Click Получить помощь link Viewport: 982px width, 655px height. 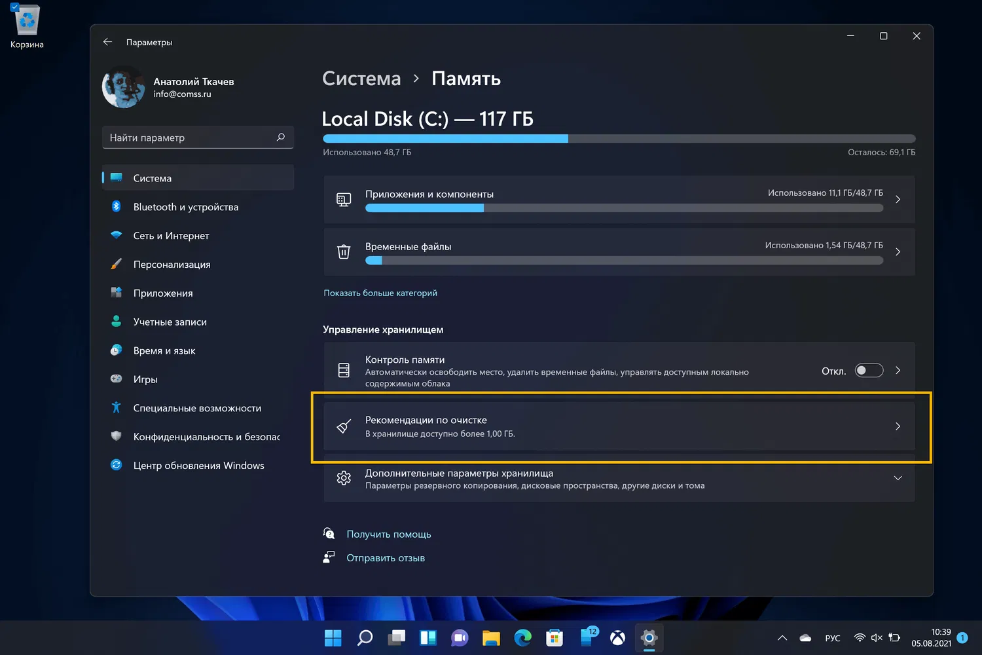coord(389,534)
